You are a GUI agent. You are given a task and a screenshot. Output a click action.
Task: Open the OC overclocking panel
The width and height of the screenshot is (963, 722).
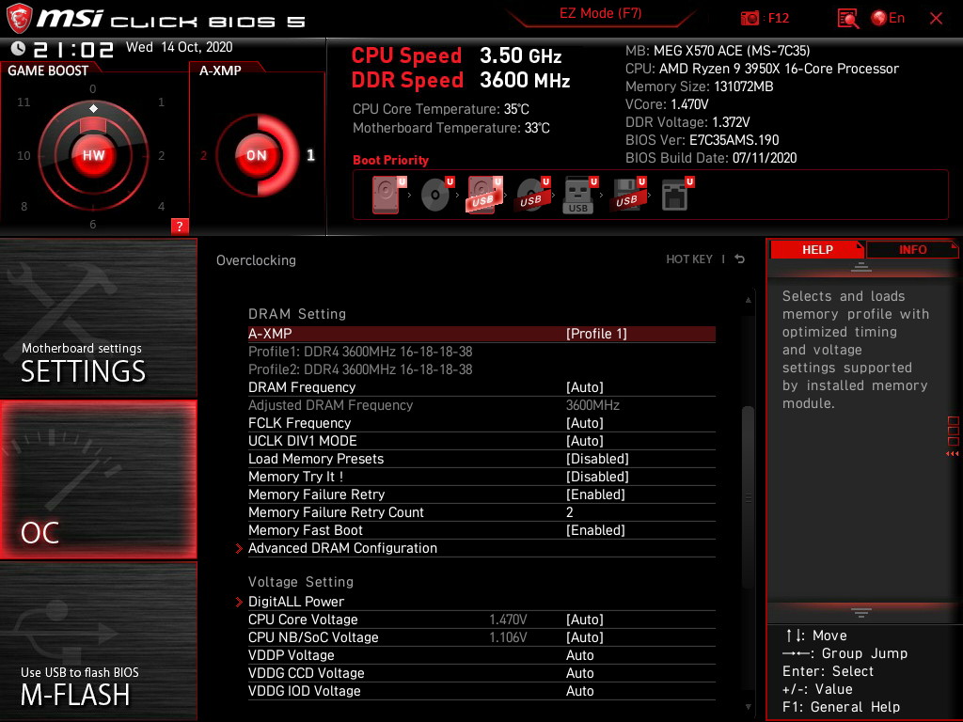(x=98, y=479)
